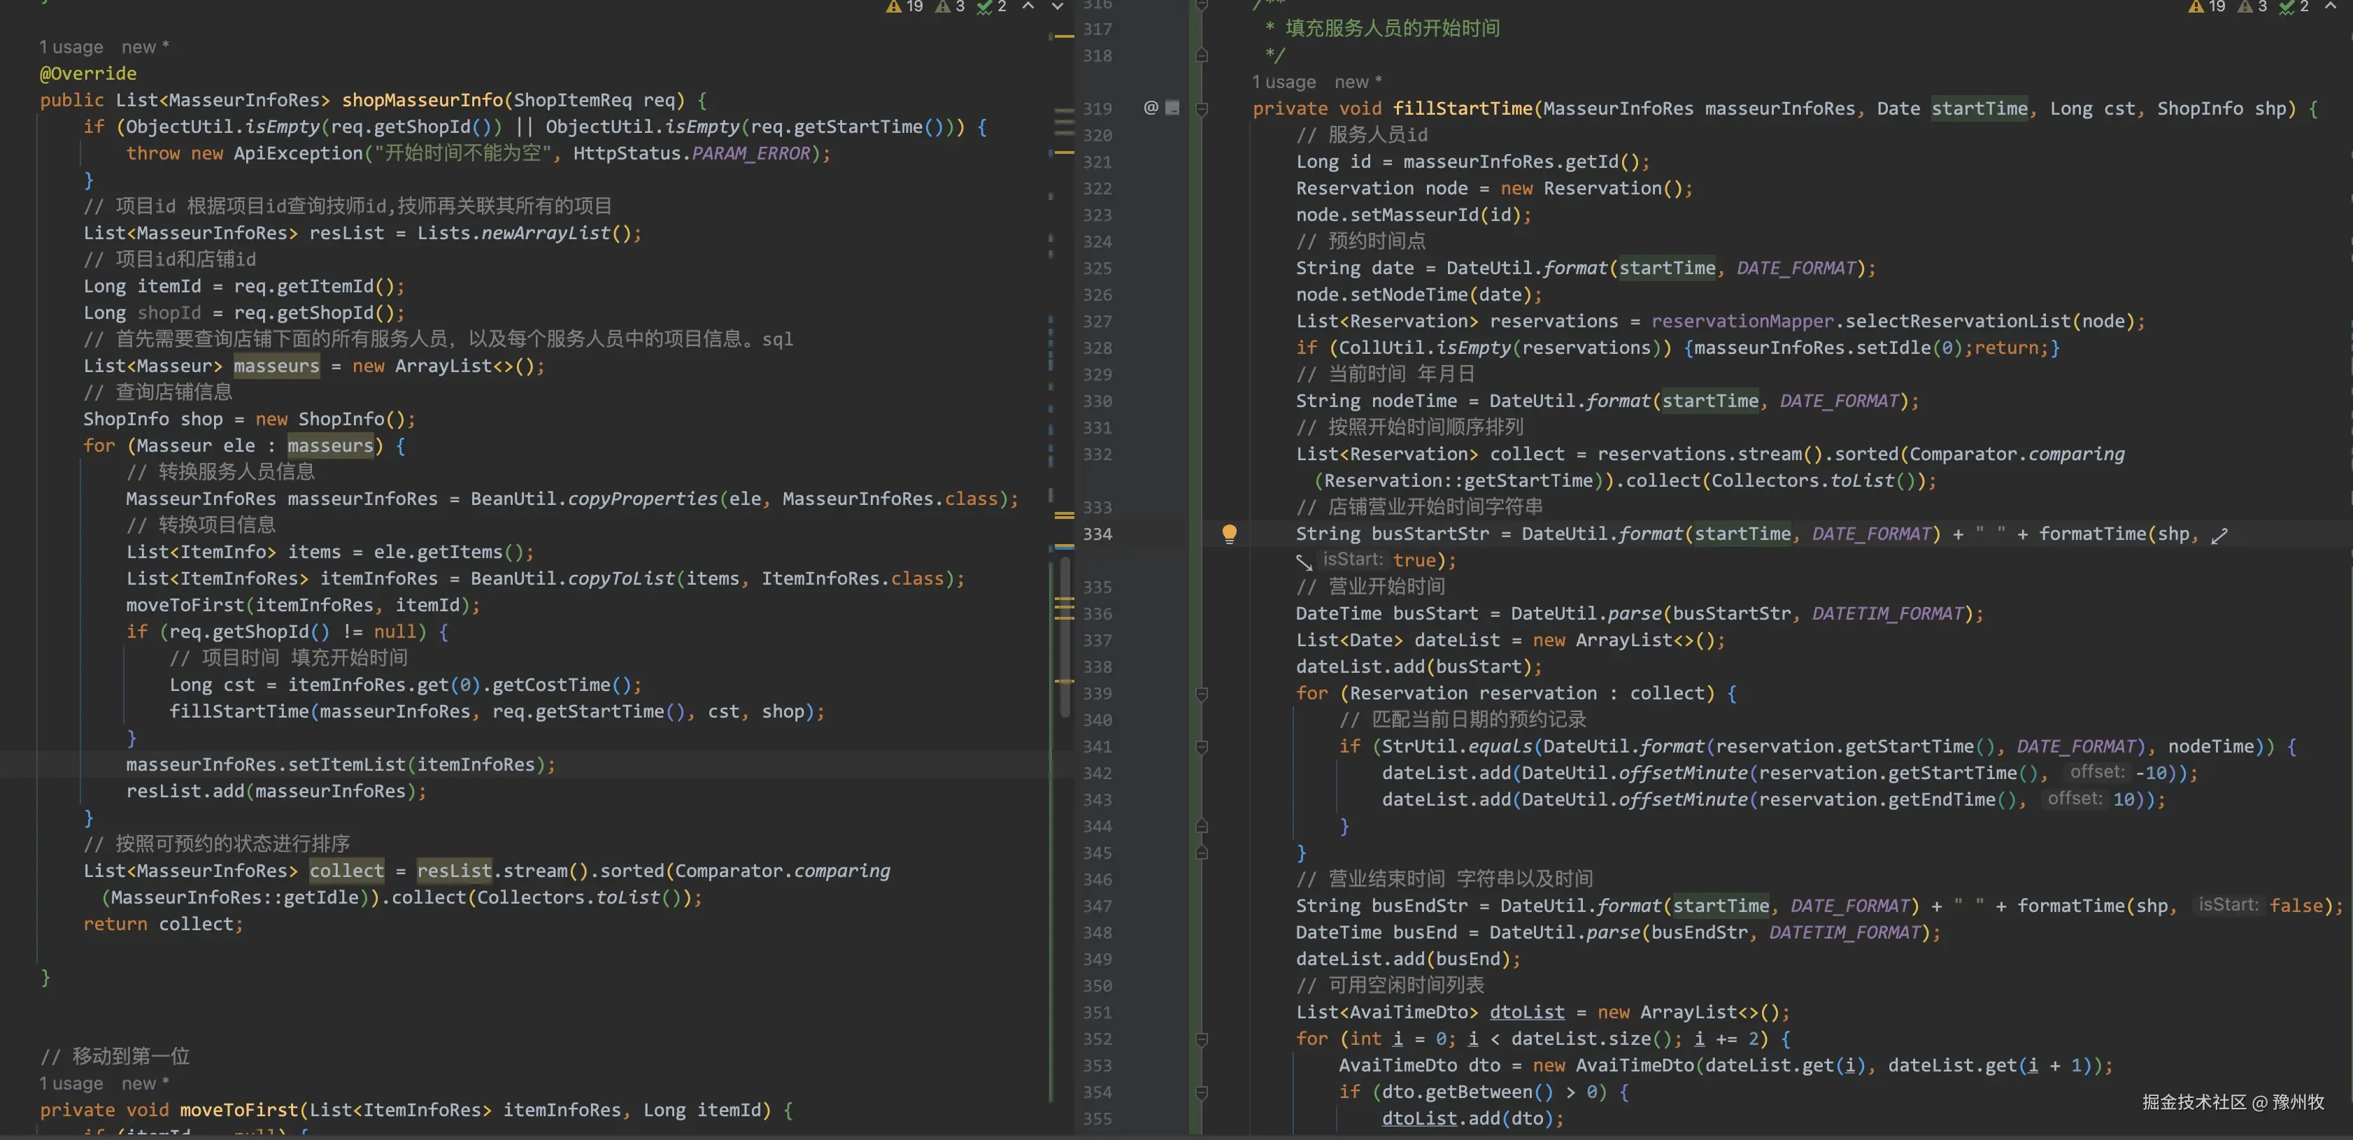This screenshot has height=1140, width=2353.
Task: Go to next highlighted error in the left editor
Action: (x=1058, y=6)
